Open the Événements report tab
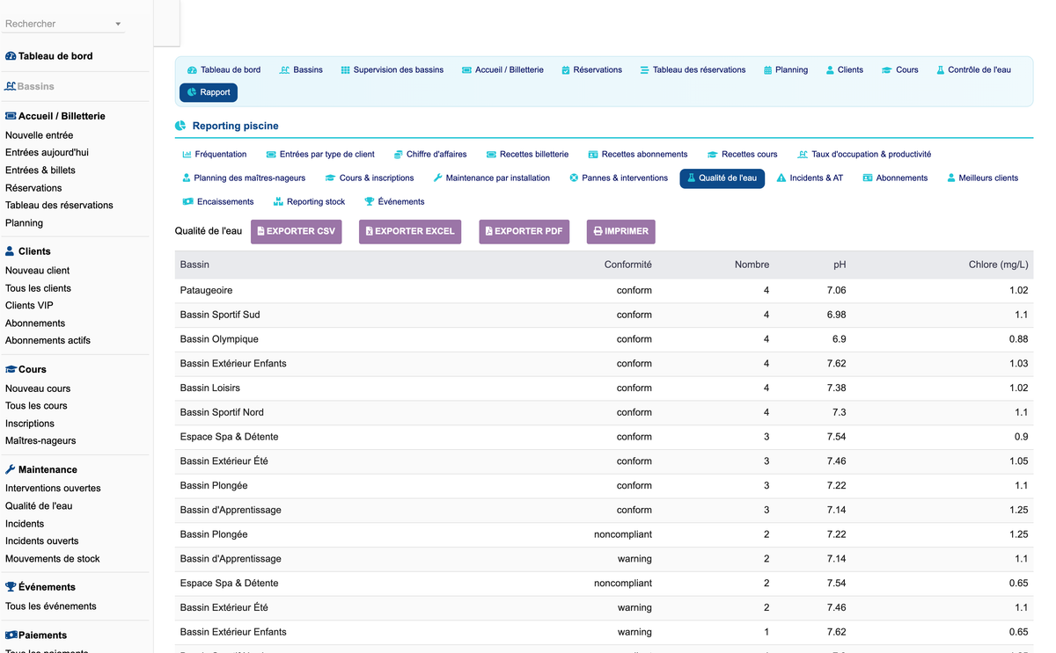This screenshot has height=653, width=1056. tap(394, 202)
